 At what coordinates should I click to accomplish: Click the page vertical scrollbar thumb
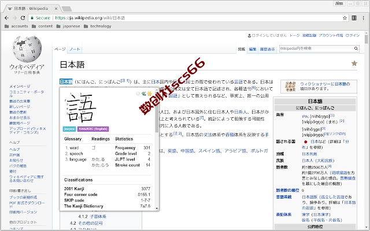tap(366, 39)
